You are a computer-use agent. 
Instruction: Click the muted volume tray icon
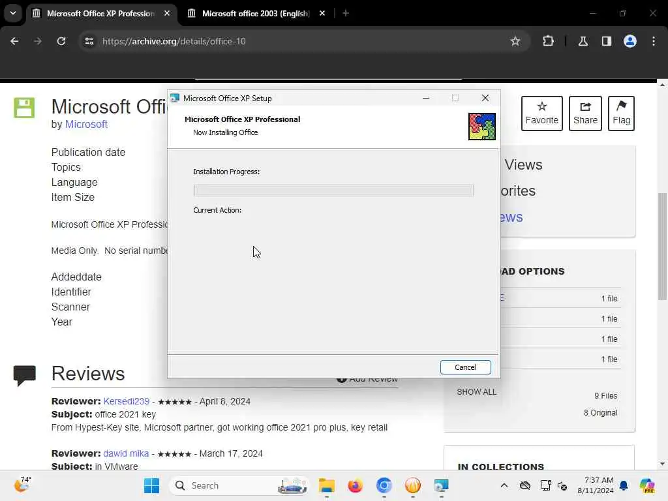pyautogui.click(x=562, y=485)
